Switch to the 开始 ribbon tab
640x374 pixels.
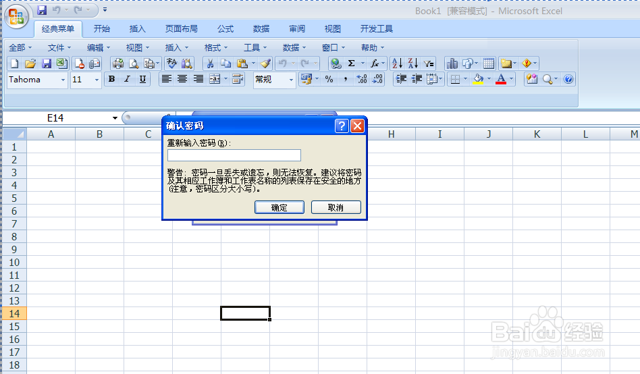coord(102,28)
